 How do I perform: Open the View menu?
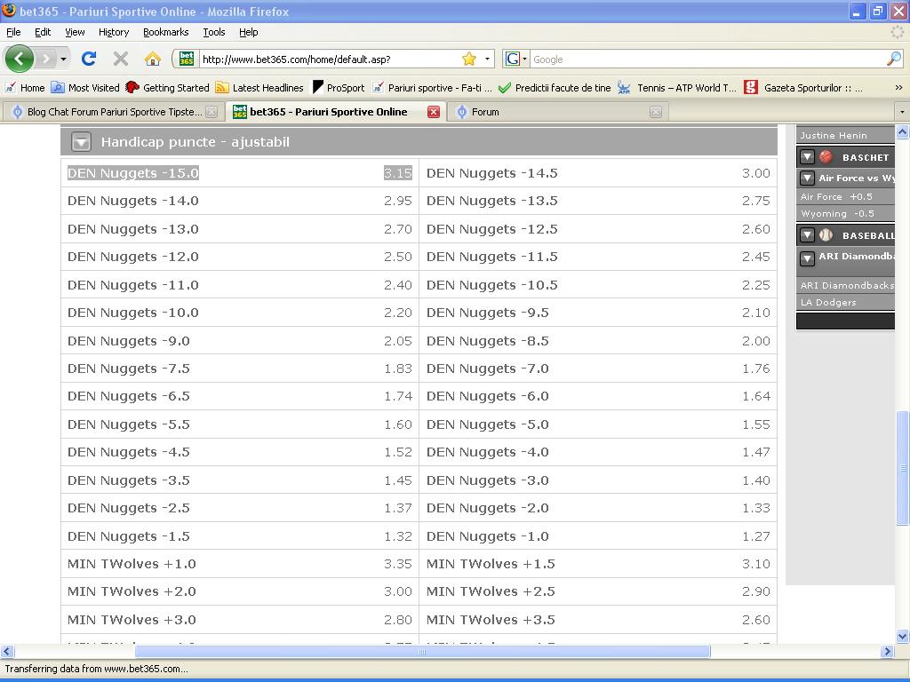pyautogui.click(x=75, y=32)
